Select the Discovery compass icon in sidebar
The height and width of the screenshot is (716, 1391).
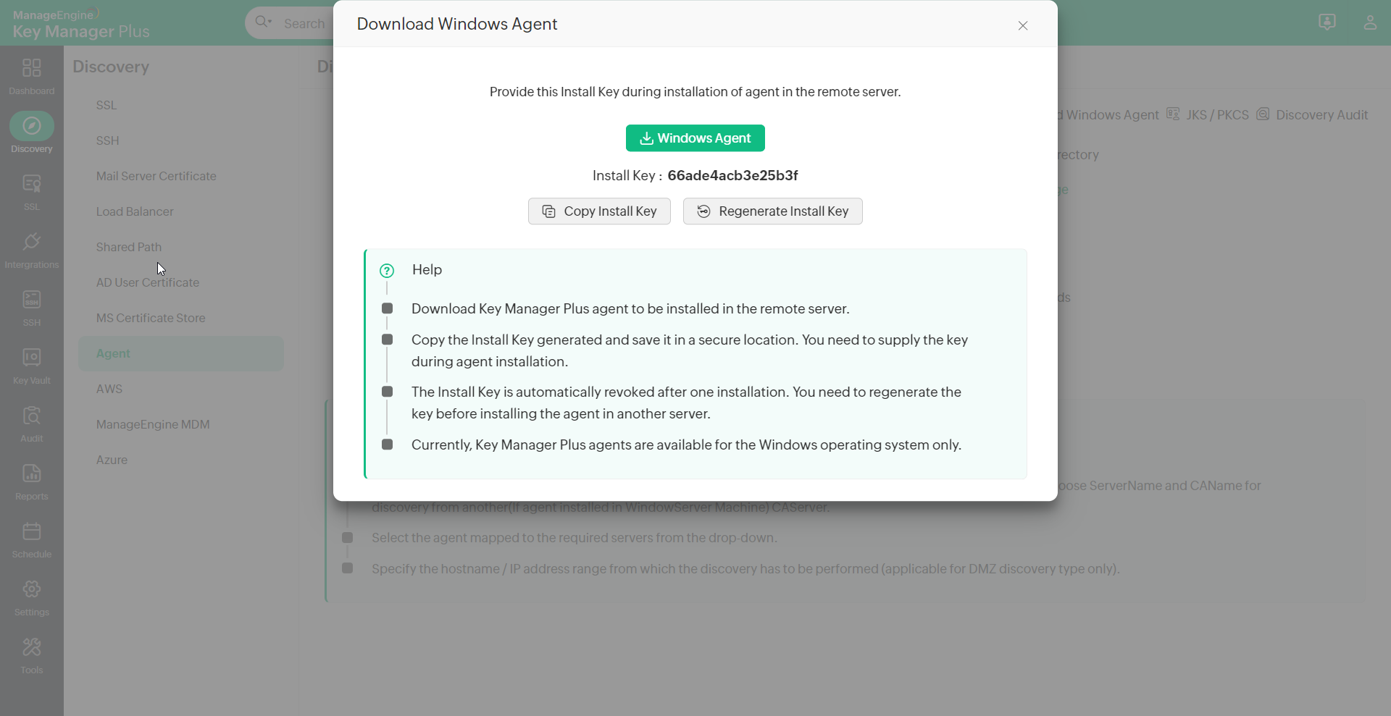point(32,126)
